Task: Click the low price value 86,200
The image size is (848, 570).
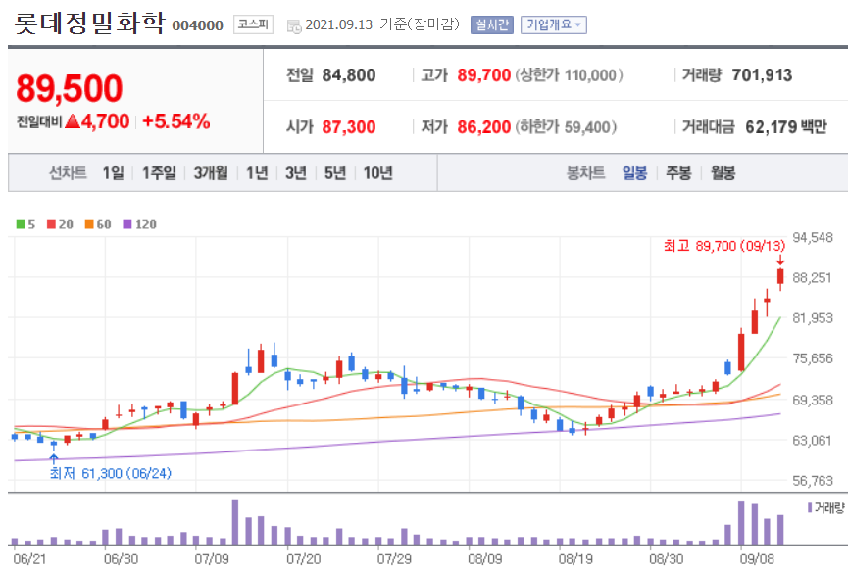Action: (x=484, y=127)
